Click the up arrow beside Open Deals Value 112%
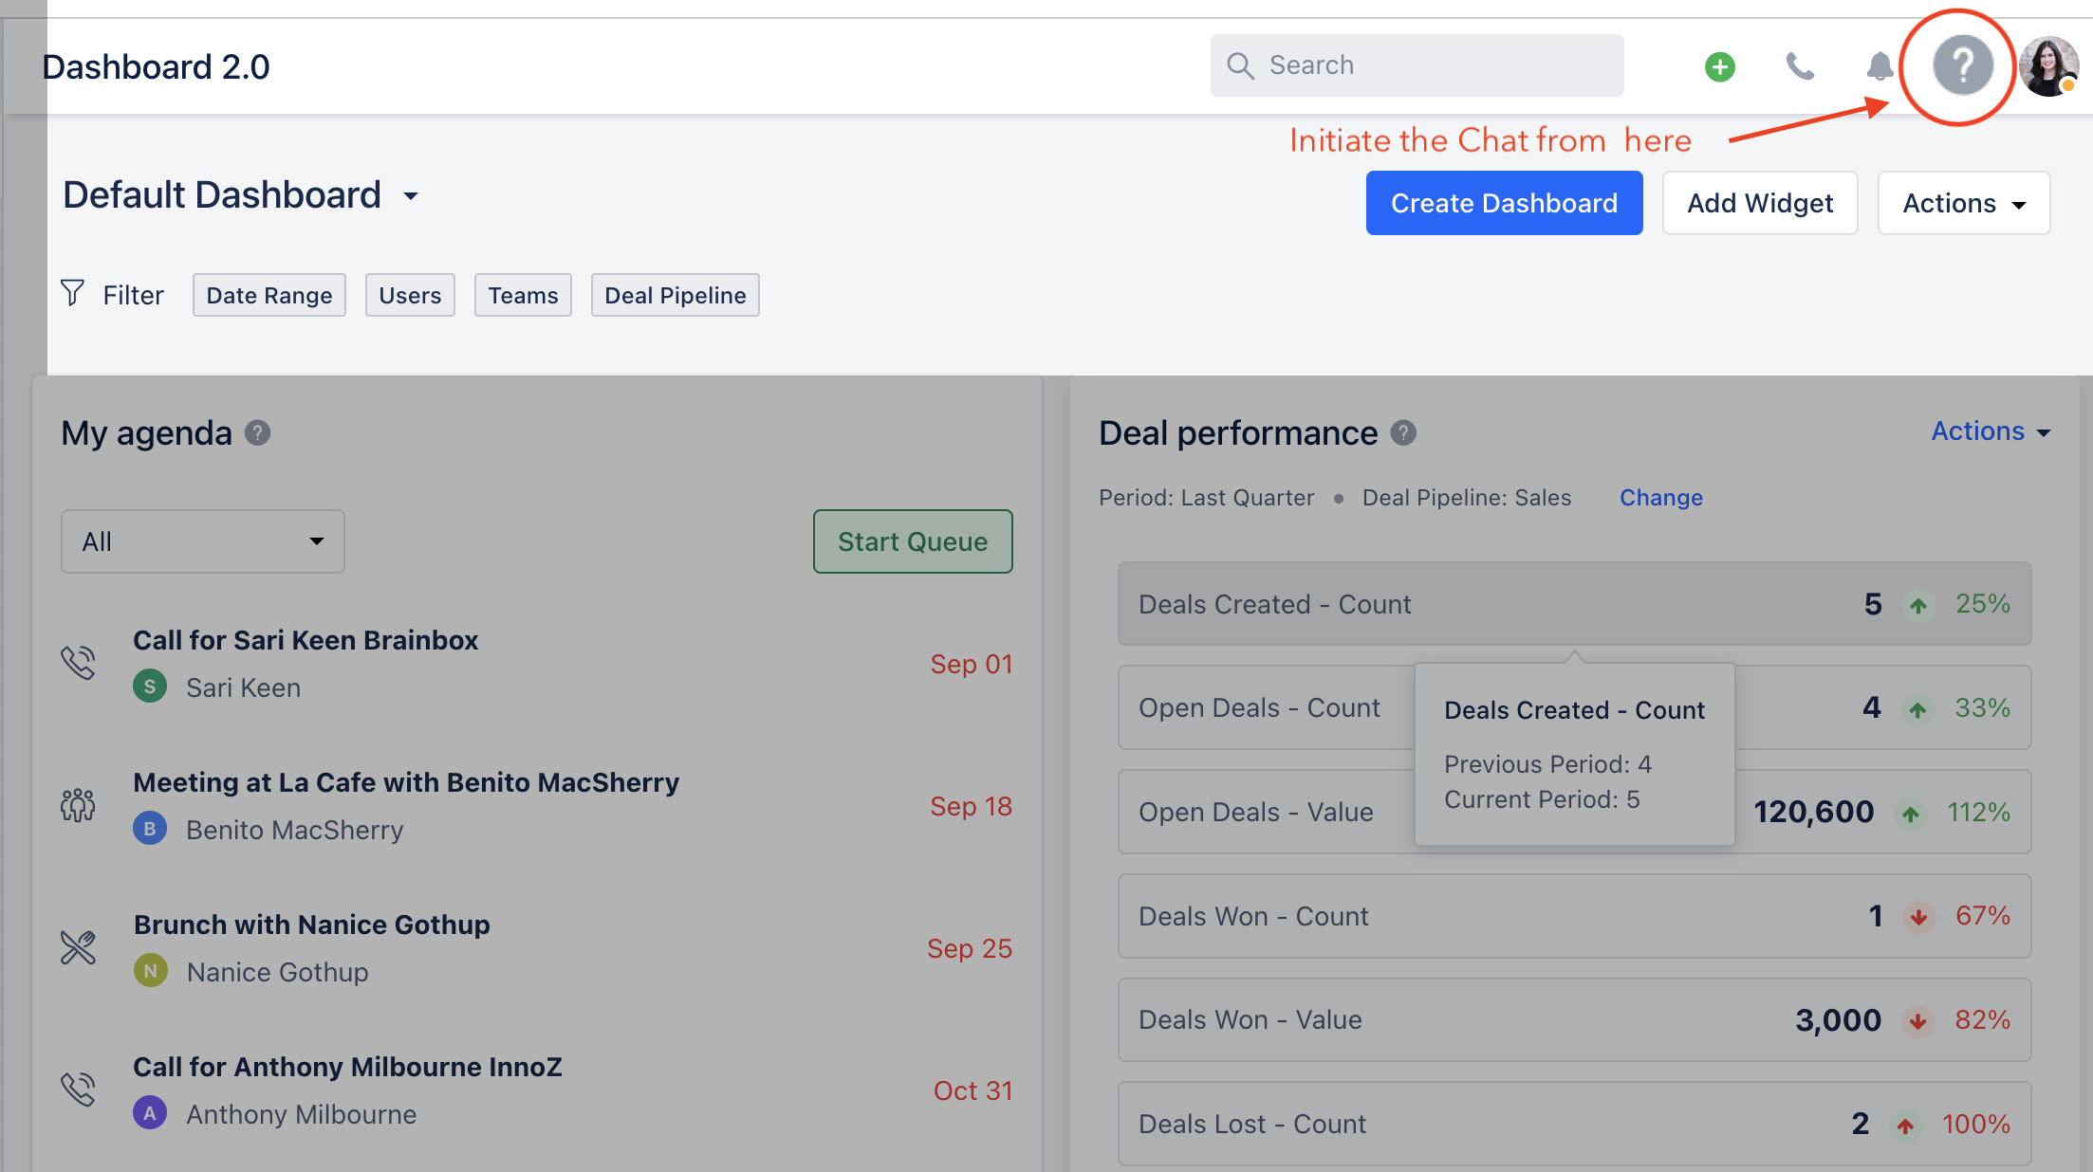The width and height of the screenshot is (2093, 1172). pyautogui.click(x=1910, y=814)
